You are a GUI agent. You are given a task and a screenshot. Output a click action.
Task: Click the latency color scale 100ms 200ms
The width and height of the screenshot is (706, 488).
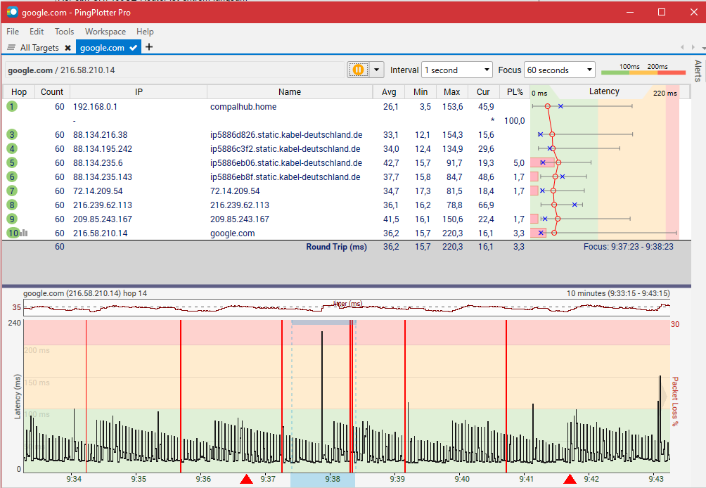click(643, 70)
